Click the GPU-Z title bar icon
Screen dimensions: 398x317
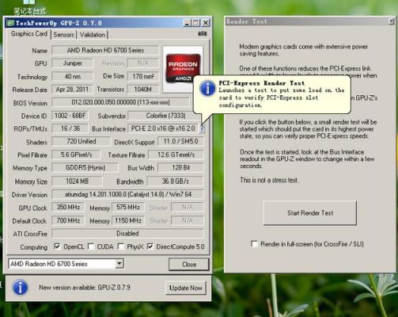pyautogui.click(x=10, y=23)
